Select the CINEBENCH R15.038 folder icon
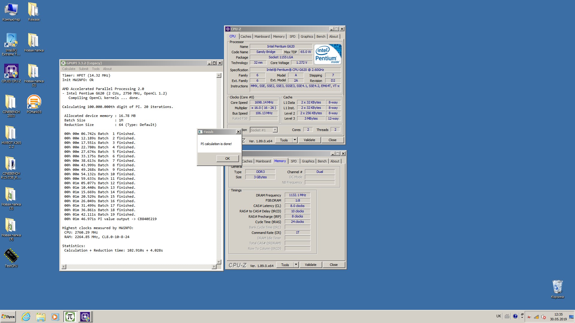575x323 pixels. (11, 167)
